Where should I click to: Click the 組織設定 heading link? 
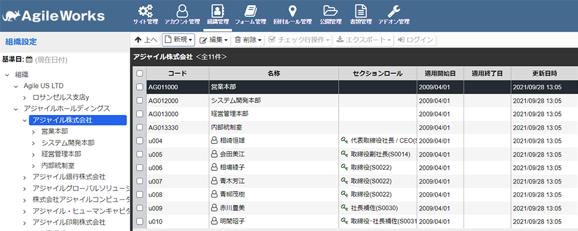[21, 42]
